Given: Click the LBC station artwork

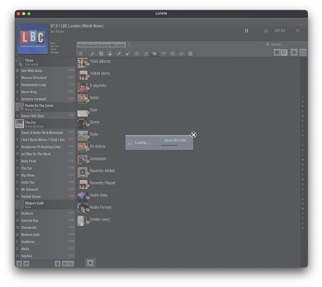Looking at the screenshot, I should point(33,38).
